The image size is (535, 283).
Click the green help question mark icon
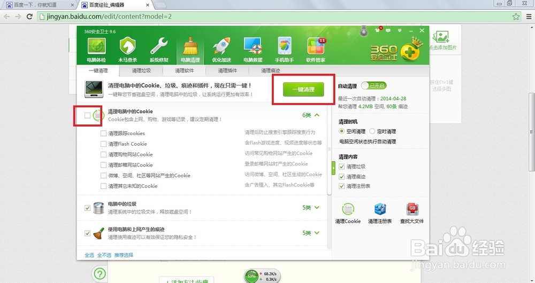pyautogui.click(x=100, y=273)
